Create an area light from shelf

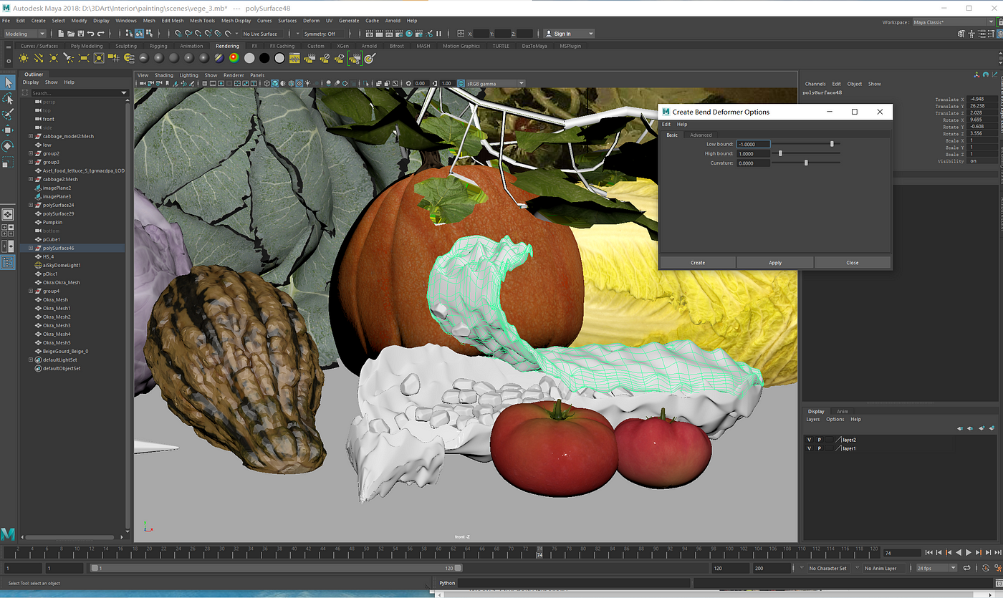[x=83, y=58]
